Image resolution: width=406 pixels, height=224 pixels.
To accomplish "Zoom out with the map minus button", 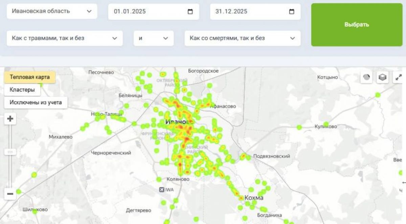I will 10,194.
